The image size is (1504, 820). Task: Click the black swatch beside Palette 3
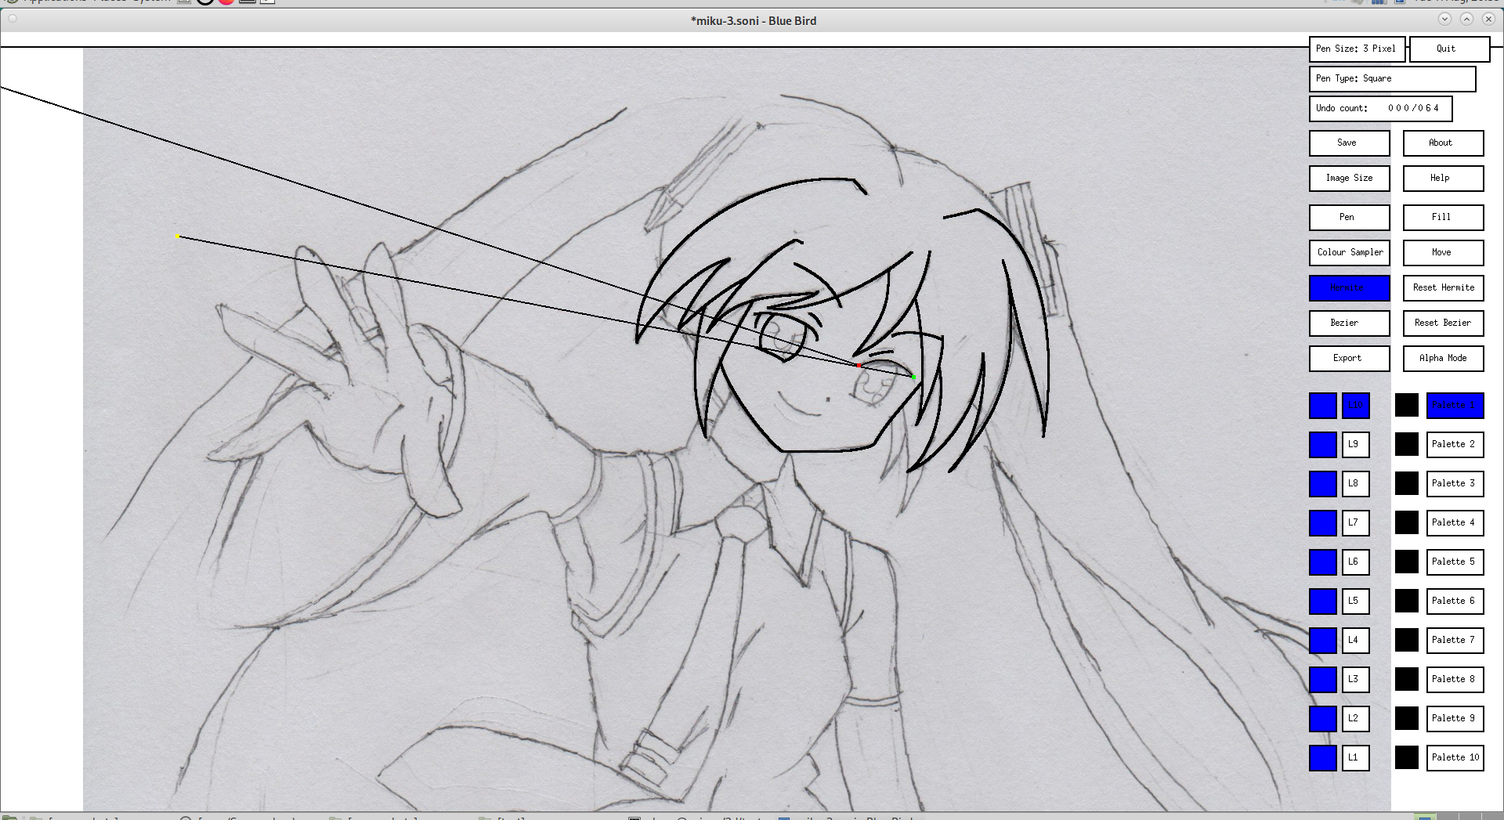point(1407,484)
